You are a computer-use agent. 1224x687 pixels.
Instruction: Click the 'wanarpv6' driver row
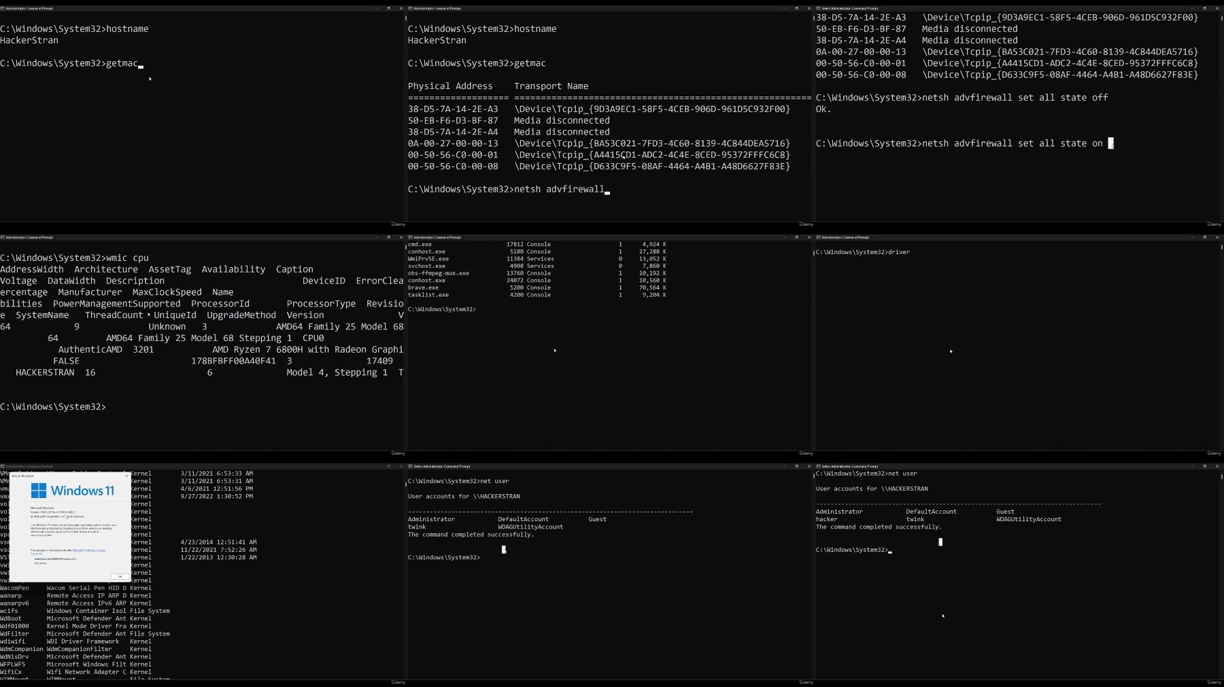(75, 603)
